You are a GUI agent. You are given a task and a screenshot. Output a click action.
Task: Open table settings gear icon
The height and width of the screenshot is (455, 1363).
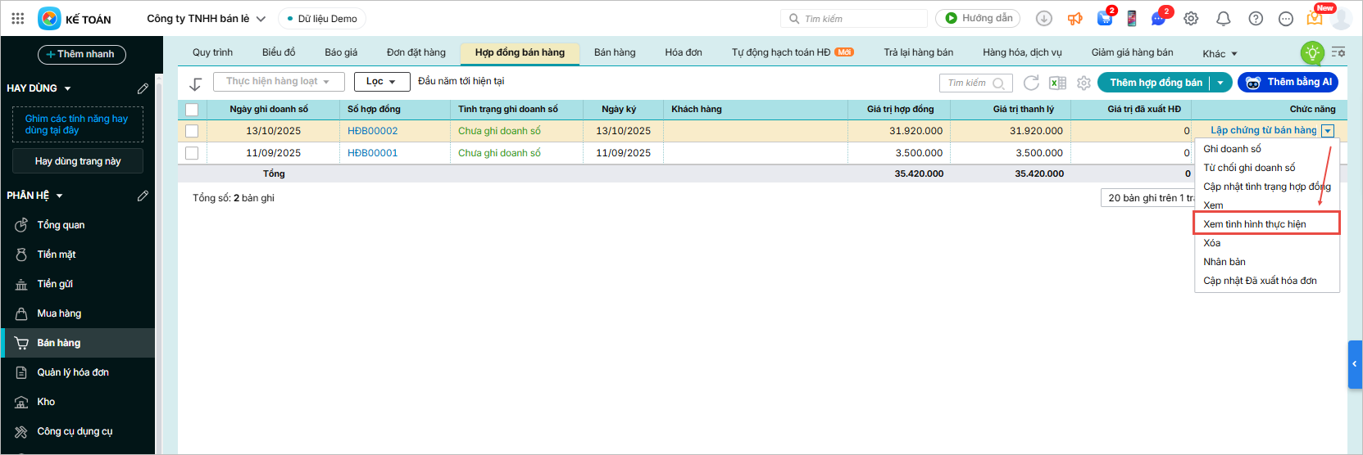[x=1084, y=83]
